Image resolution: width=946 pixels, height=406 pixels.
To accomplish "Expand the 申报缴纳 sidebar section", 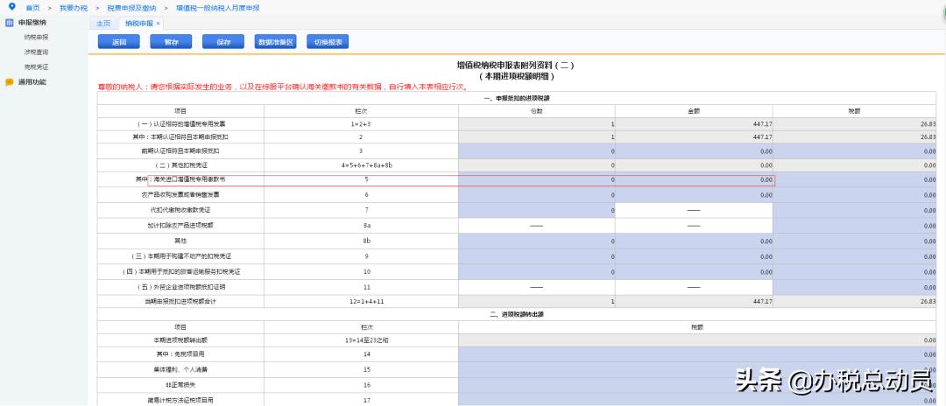I will [32, 22].
